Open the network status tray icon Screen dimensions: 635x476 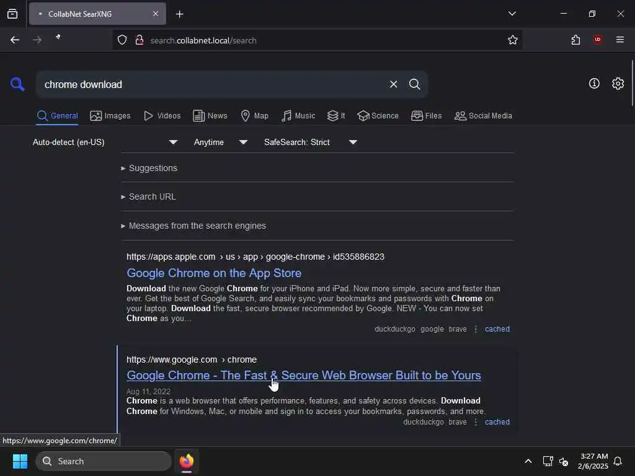click(548, 461)
